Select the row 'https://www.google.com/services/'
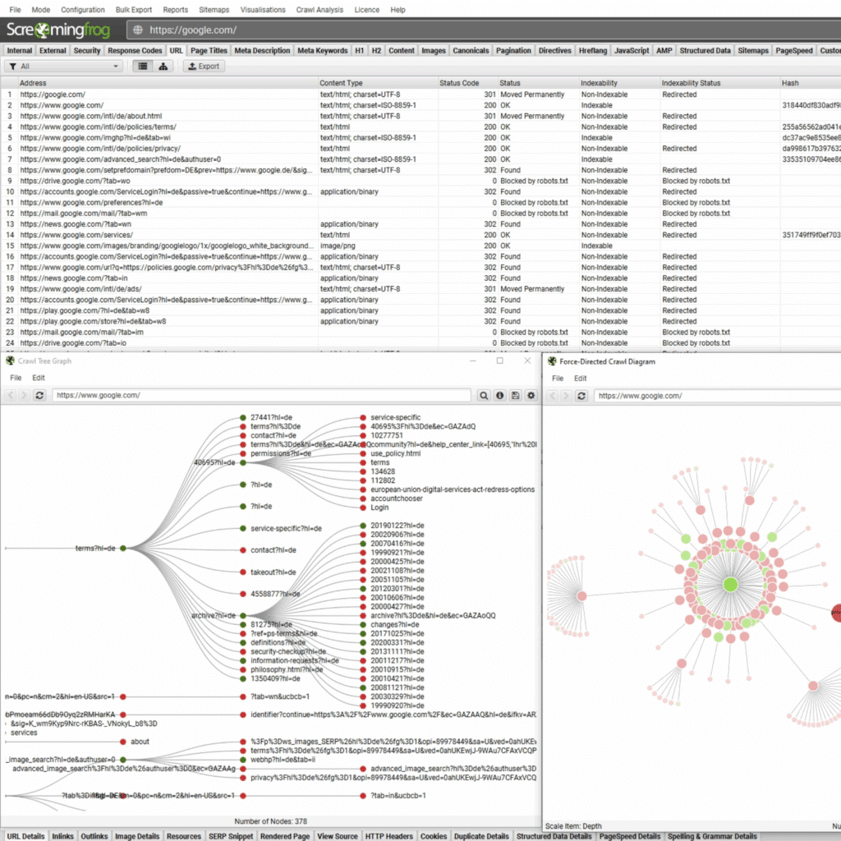841x841 pixels. [x=420, y=235]
